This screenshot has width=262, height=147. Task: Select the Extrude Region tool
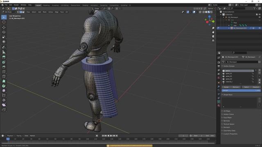(4, 57)
